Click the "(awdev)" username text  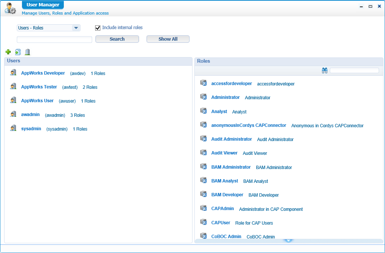pyautogui.click(x=78, y=74)
